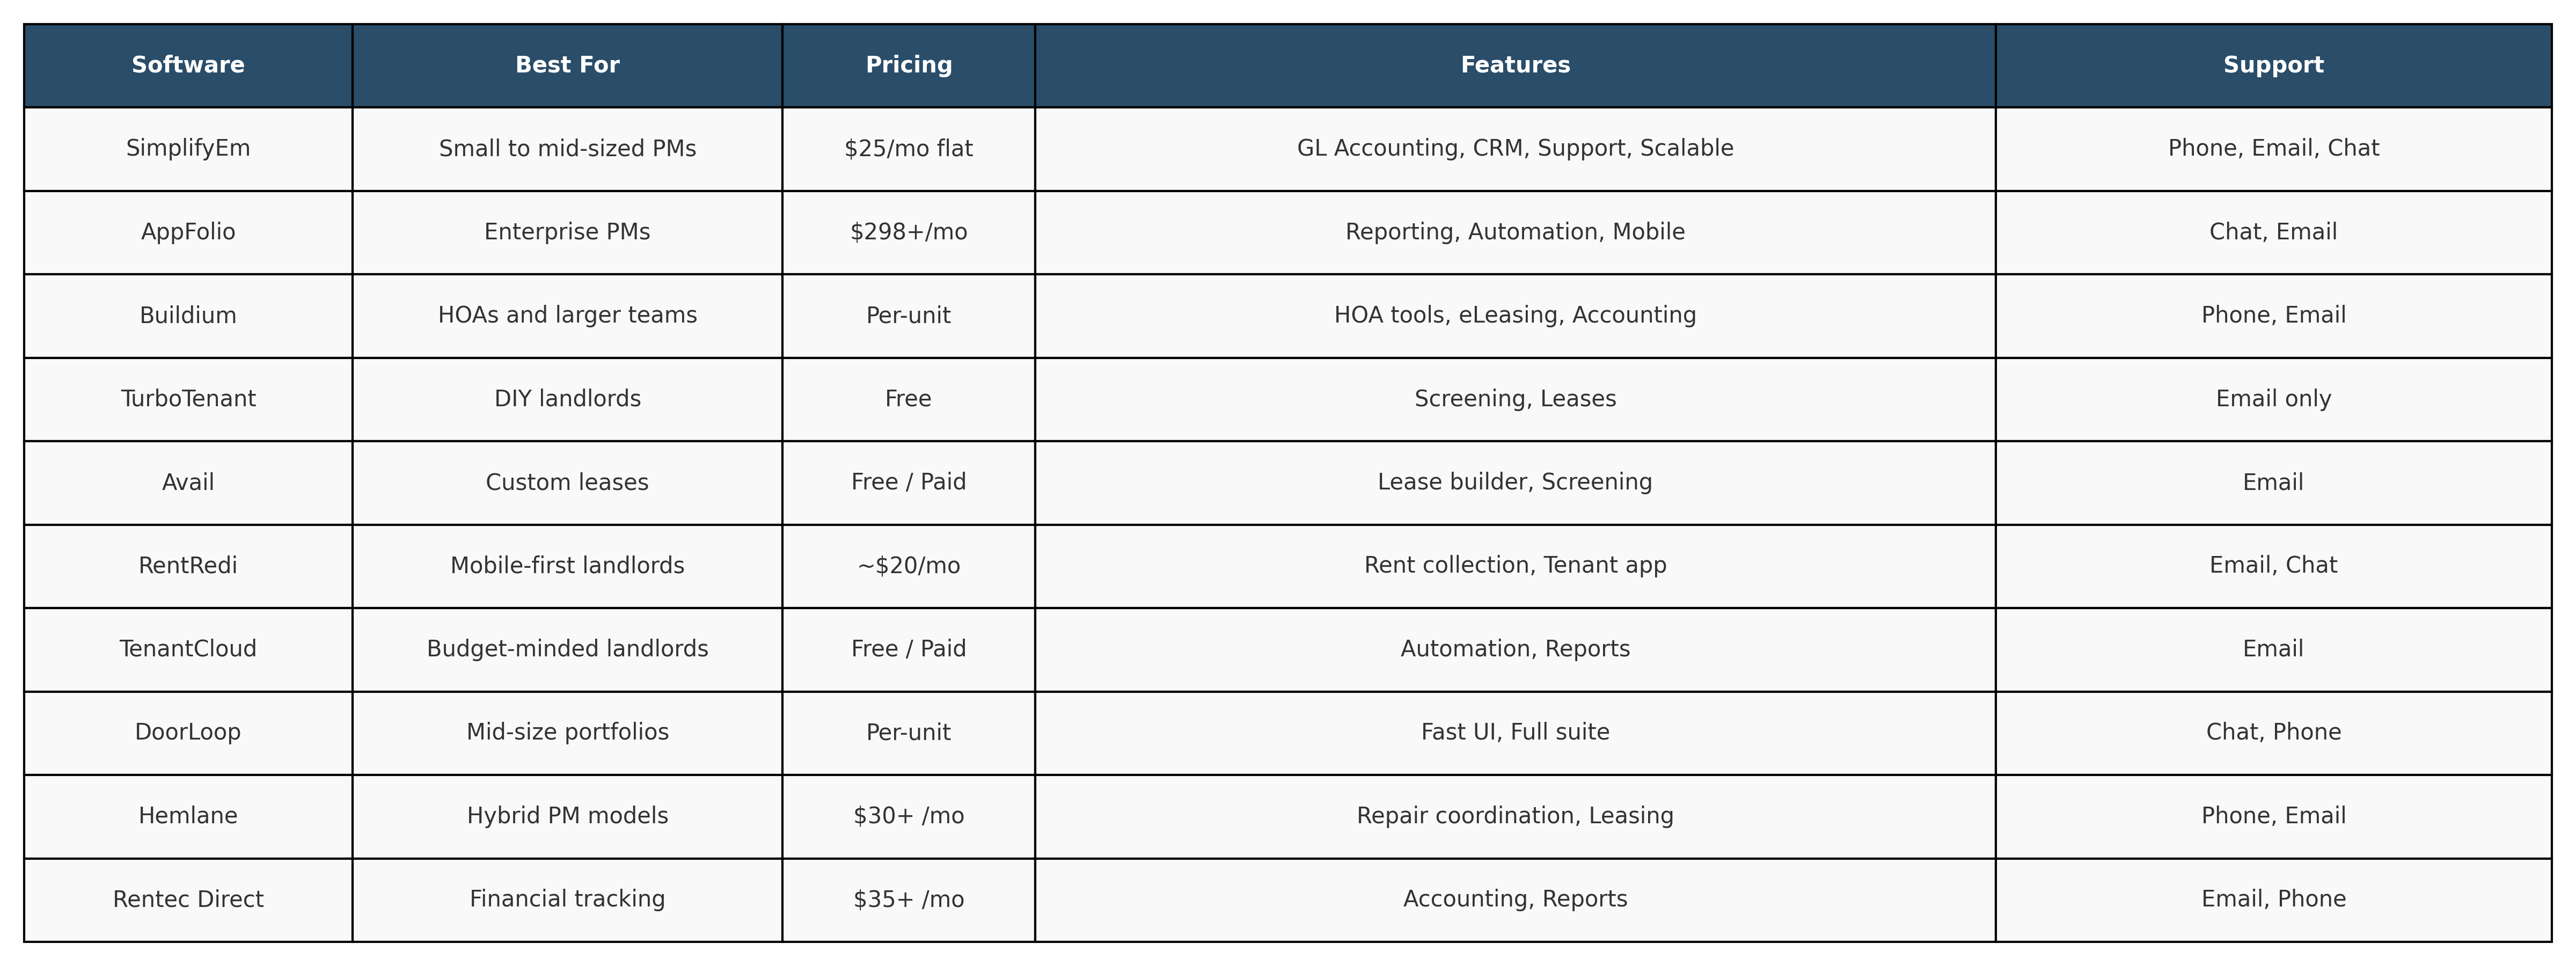The height and width of the screenshot is (966, 2576).
Task: Click the Support column header
Action: [2273, 65]
